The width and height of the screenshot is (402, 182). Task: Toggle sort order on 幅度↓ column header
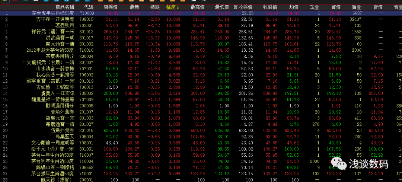pyautogui.click(x=173, y=7)
